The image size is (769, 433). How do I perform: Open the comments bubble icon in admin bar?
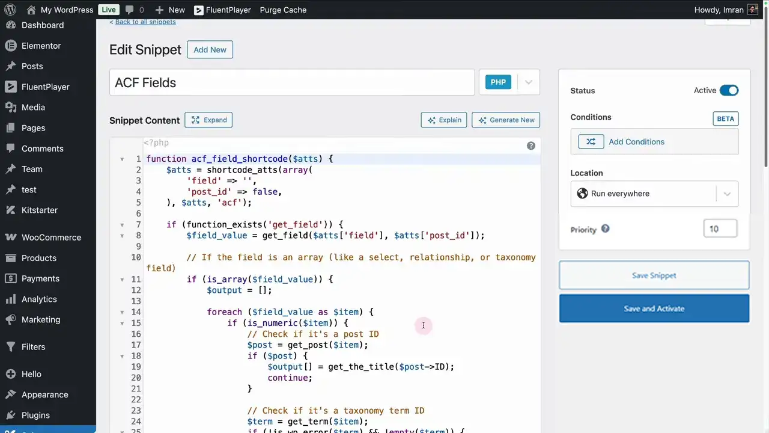tap(129, 10)
